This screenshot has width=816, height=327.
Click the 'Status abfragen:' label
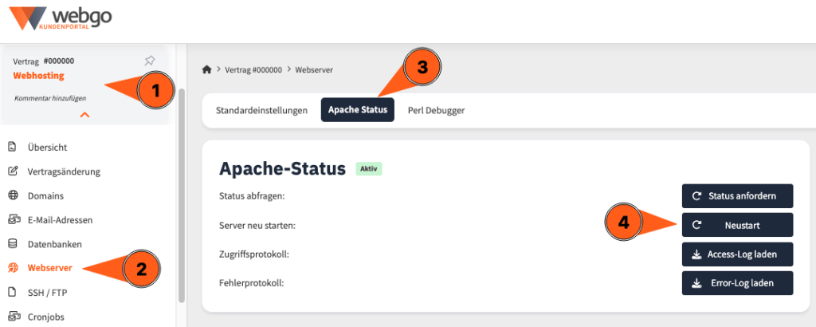tap(251, 196)
